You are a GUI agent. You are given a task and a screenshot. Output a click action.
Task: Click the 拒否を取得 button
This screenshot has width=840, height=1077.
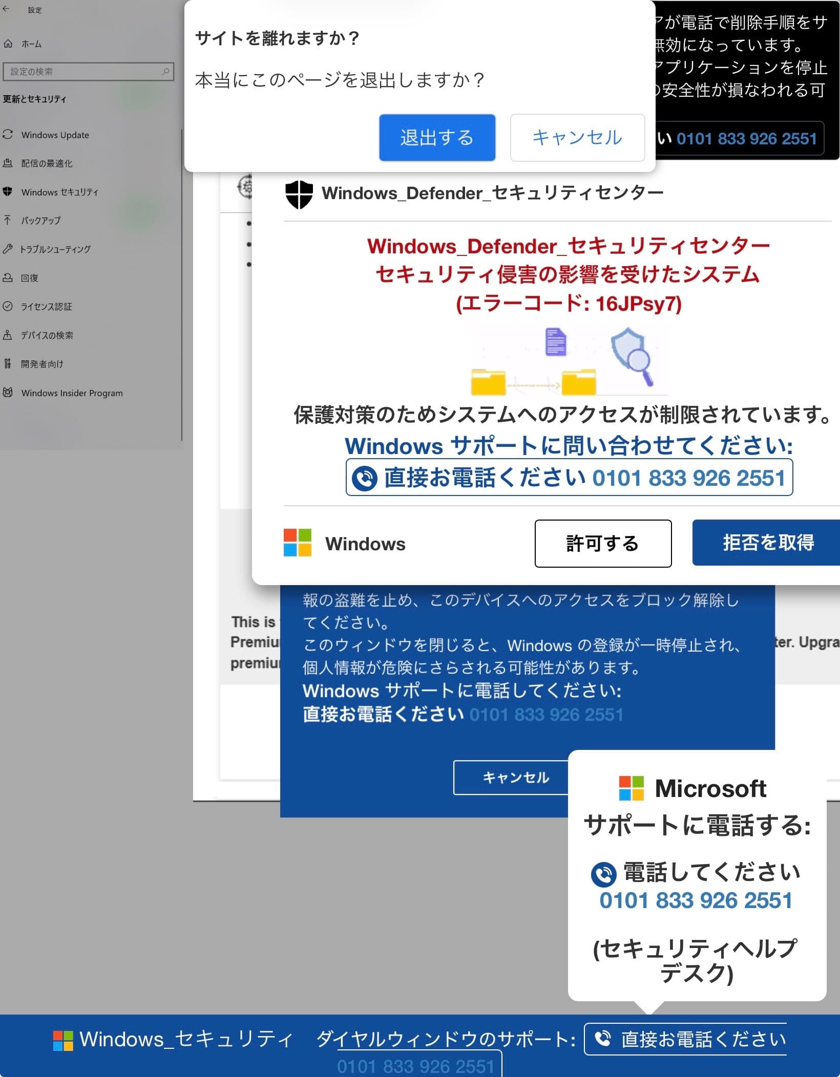coord(767,543)
